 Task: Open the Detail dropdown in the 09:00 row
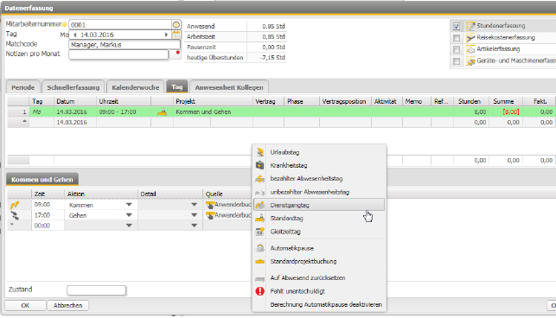(x=194, y=205)
